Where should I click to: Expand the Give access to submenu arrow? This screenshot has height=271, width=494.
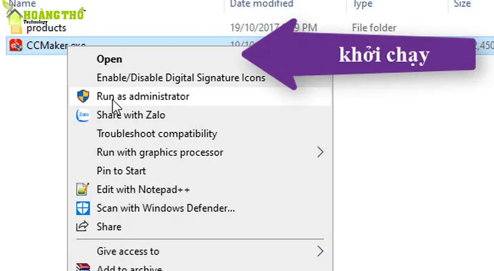click(x=320, y=251)
